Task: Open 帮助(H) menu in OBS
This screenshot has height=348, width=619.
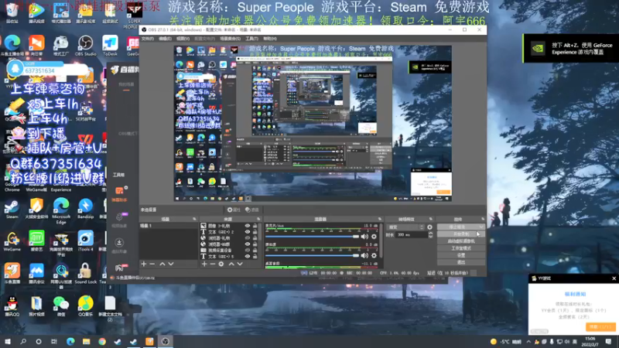Action: [270, 39]
